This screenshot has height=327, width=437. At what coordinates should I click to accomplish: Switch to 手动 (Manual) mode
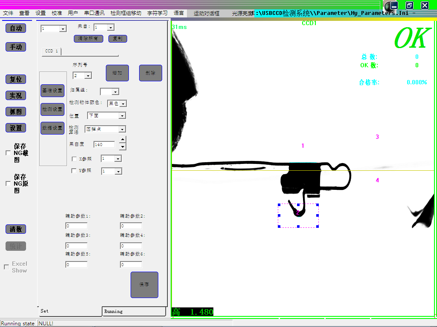pyautogui.click(x=16, y=47)
